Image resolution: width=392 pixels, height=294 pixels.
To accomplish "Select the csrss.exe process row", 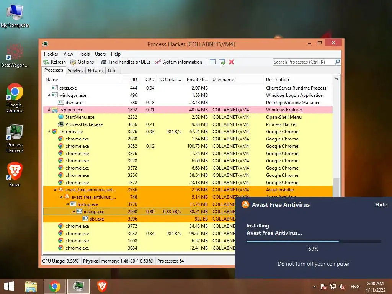I will (188, 88).
